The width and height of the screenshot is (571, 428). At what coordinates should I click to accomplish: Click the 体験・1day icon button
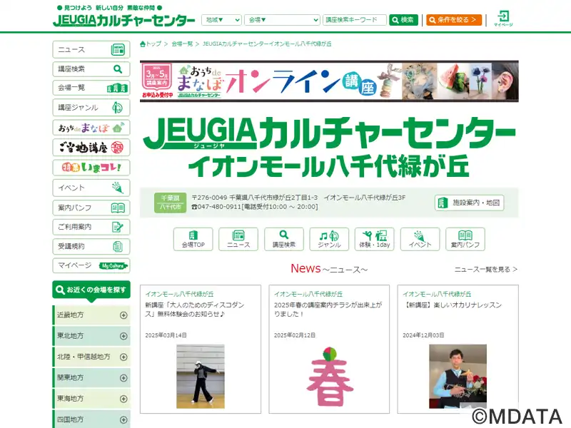[375, 239]
